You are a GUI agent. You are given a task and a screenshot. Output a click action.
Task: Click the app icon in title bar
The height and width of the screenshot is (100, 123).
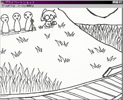coord(2,2)
